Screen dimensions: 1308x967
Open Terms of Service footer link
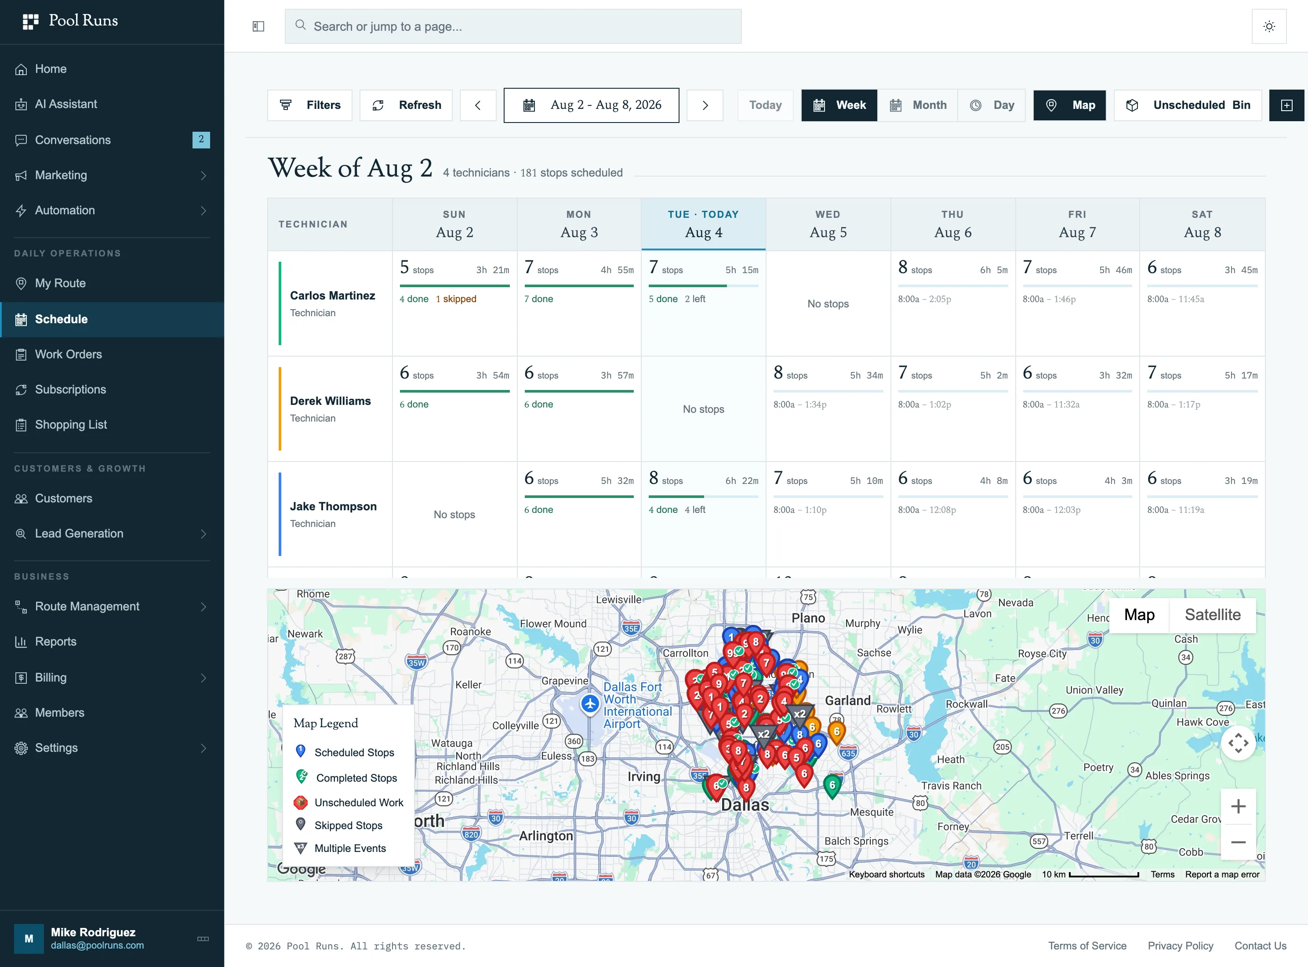[x=1087, y=946]
